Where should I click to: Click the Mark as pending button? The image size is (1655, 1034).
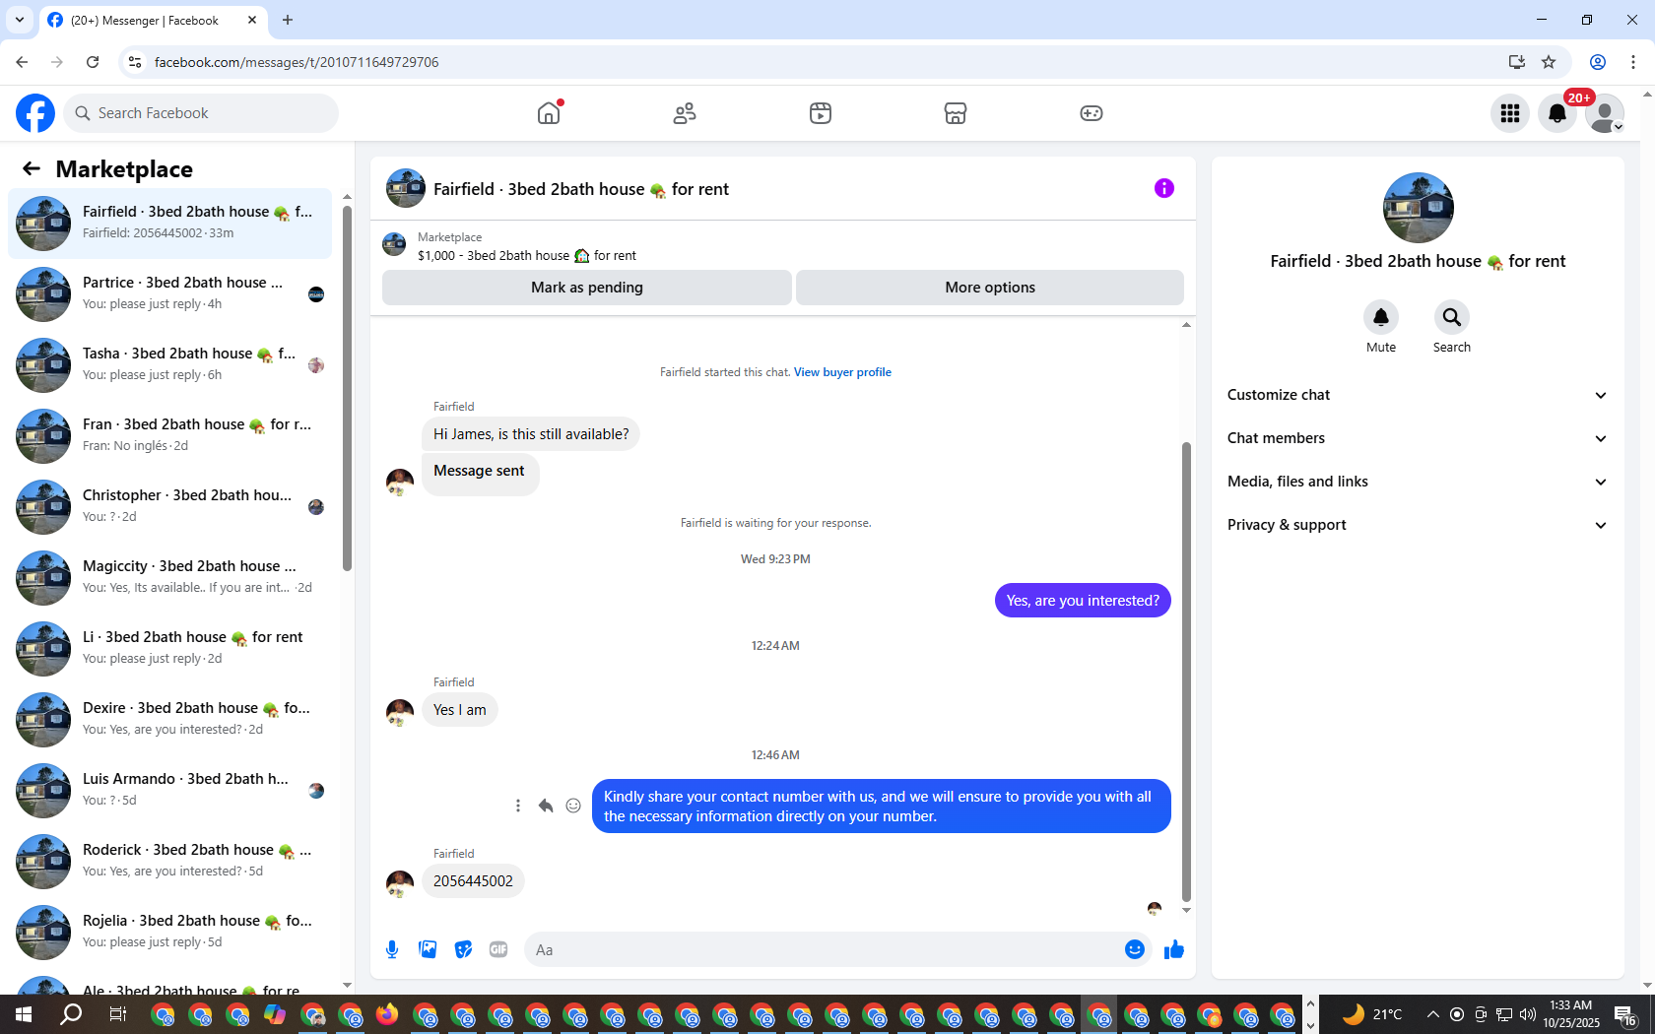click(x=587, y=288)
